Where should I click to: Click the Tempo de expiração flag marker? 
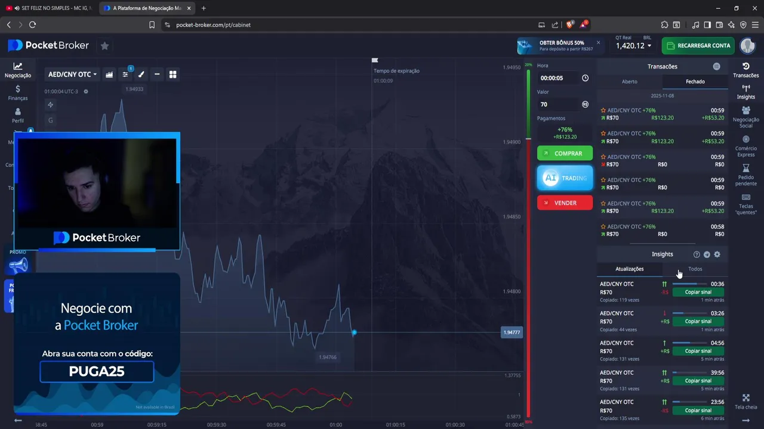click(375, 60)
